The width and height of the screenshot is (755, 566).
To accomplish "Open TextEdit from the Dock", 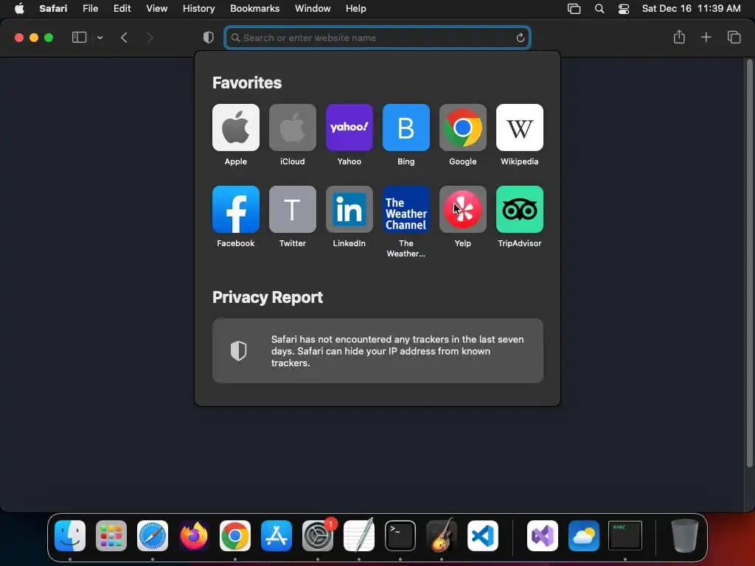I will (359, 536).
